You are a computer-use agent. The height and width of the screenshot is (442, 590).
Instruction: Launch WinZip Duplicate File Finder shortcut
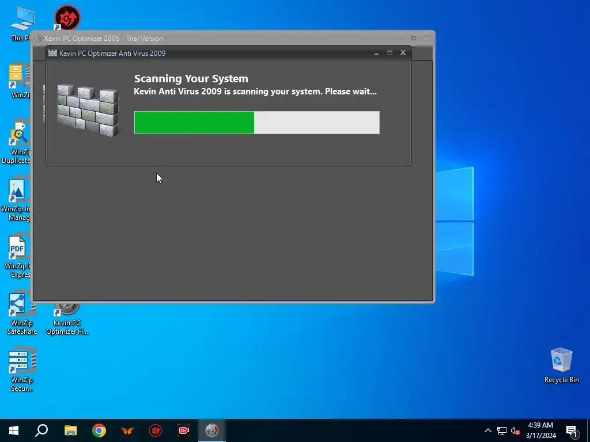pos(17,142)
